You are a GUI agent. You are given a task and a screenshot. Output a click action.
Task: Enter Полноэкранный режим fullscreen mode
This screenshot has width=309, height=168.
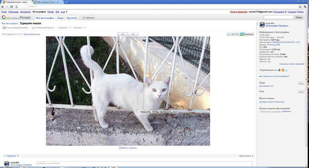pyautogui.click(x=15, y=28)
